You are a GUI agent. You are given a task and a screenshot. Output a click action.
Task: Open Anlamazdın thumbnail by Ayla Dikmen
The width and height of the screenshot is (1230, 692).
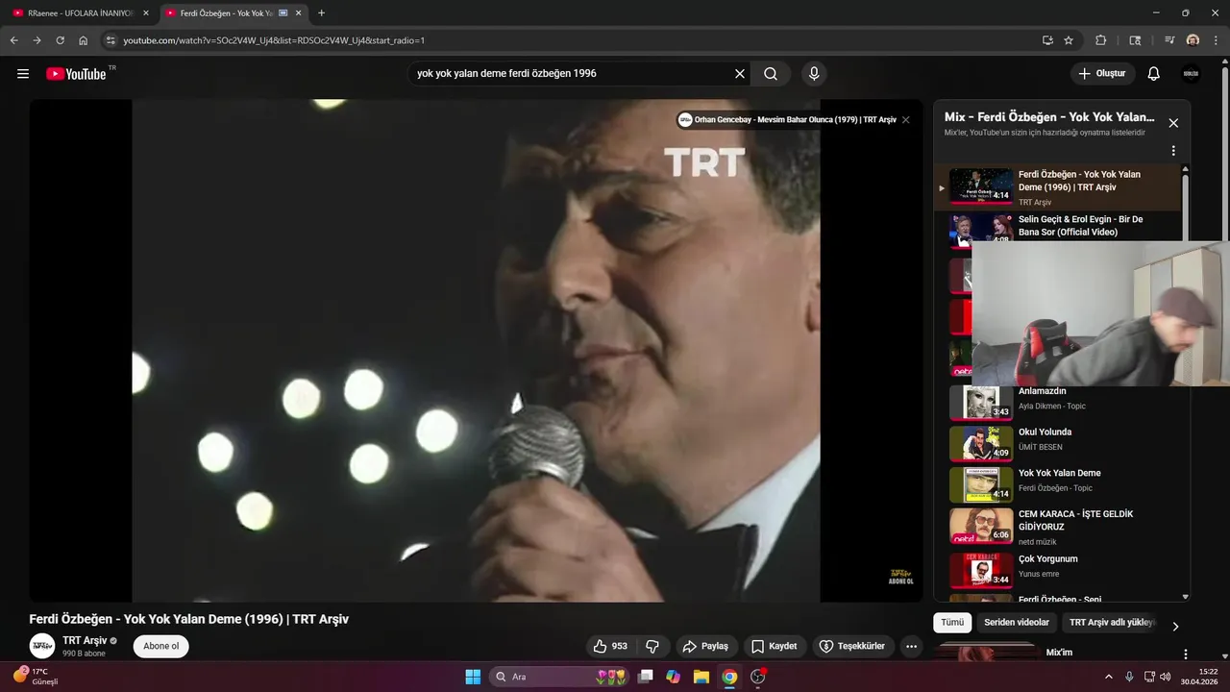point(981,403)
